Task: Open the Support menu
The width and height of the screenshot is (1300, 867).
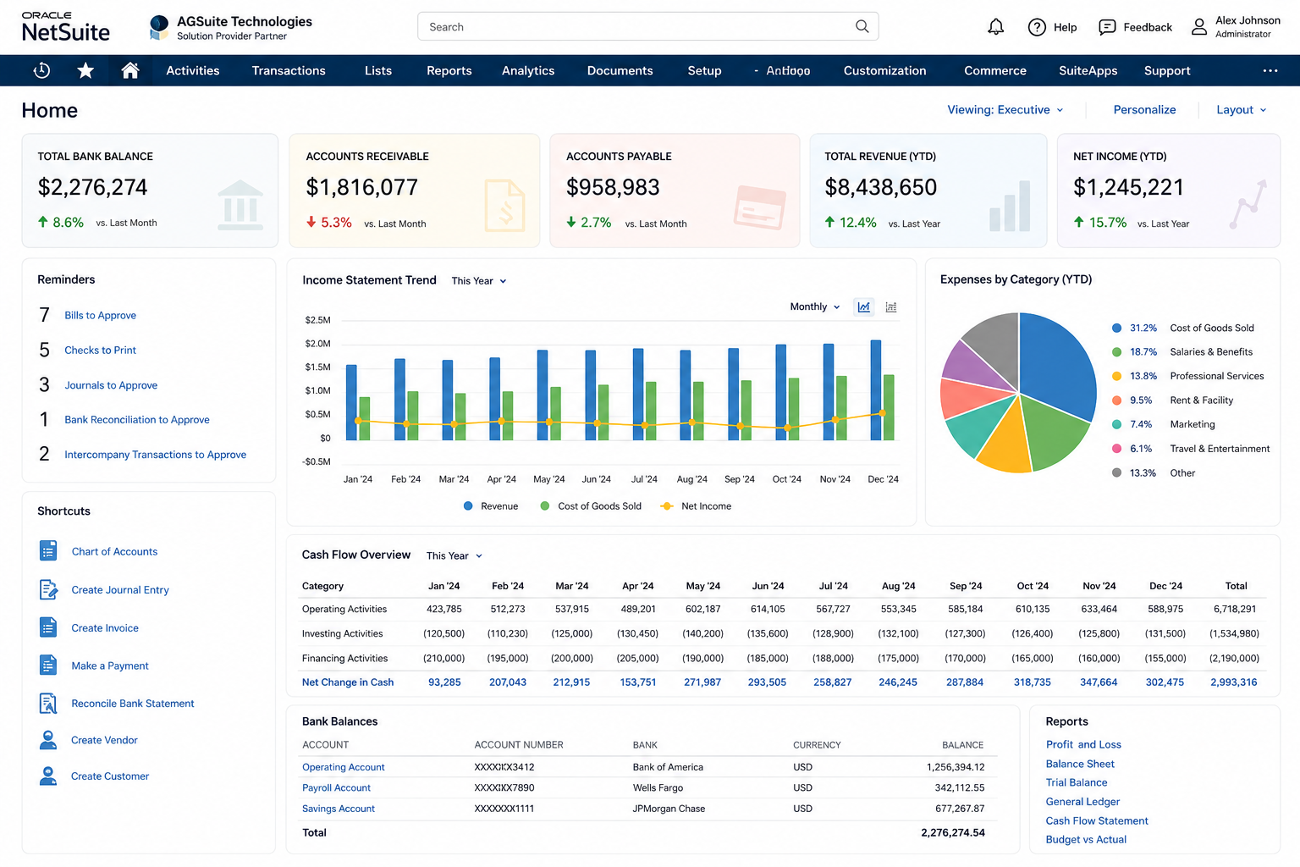Action: (x=1167, y=71)
